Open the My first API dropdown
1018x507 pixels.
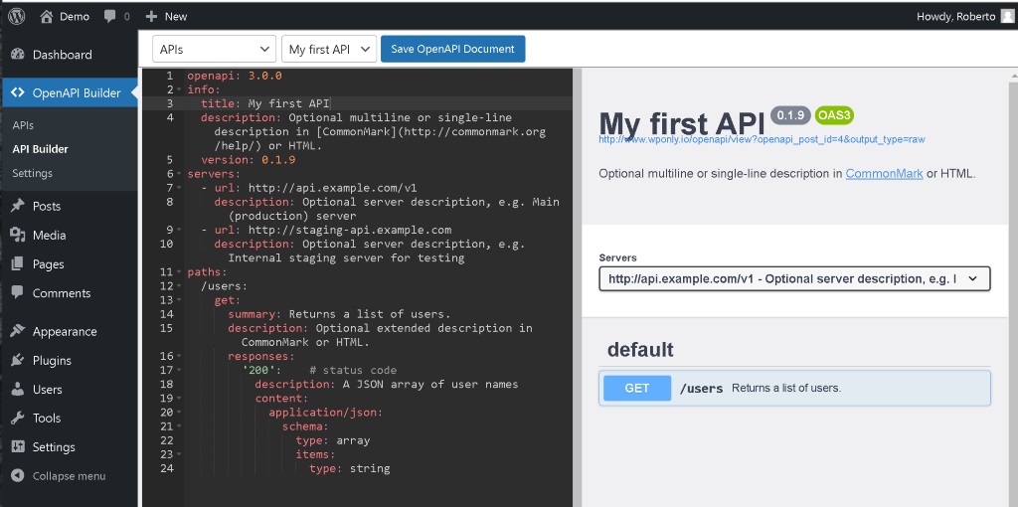click(329, 50)
